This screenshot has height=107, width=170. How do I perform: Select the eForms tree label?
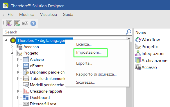(37, 66)
